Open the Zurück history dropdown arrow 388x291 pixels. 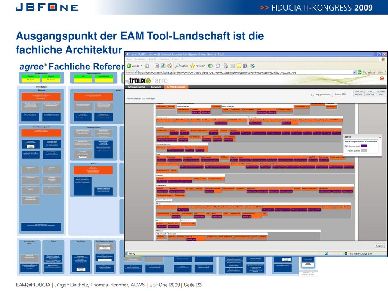pos(141,66)
